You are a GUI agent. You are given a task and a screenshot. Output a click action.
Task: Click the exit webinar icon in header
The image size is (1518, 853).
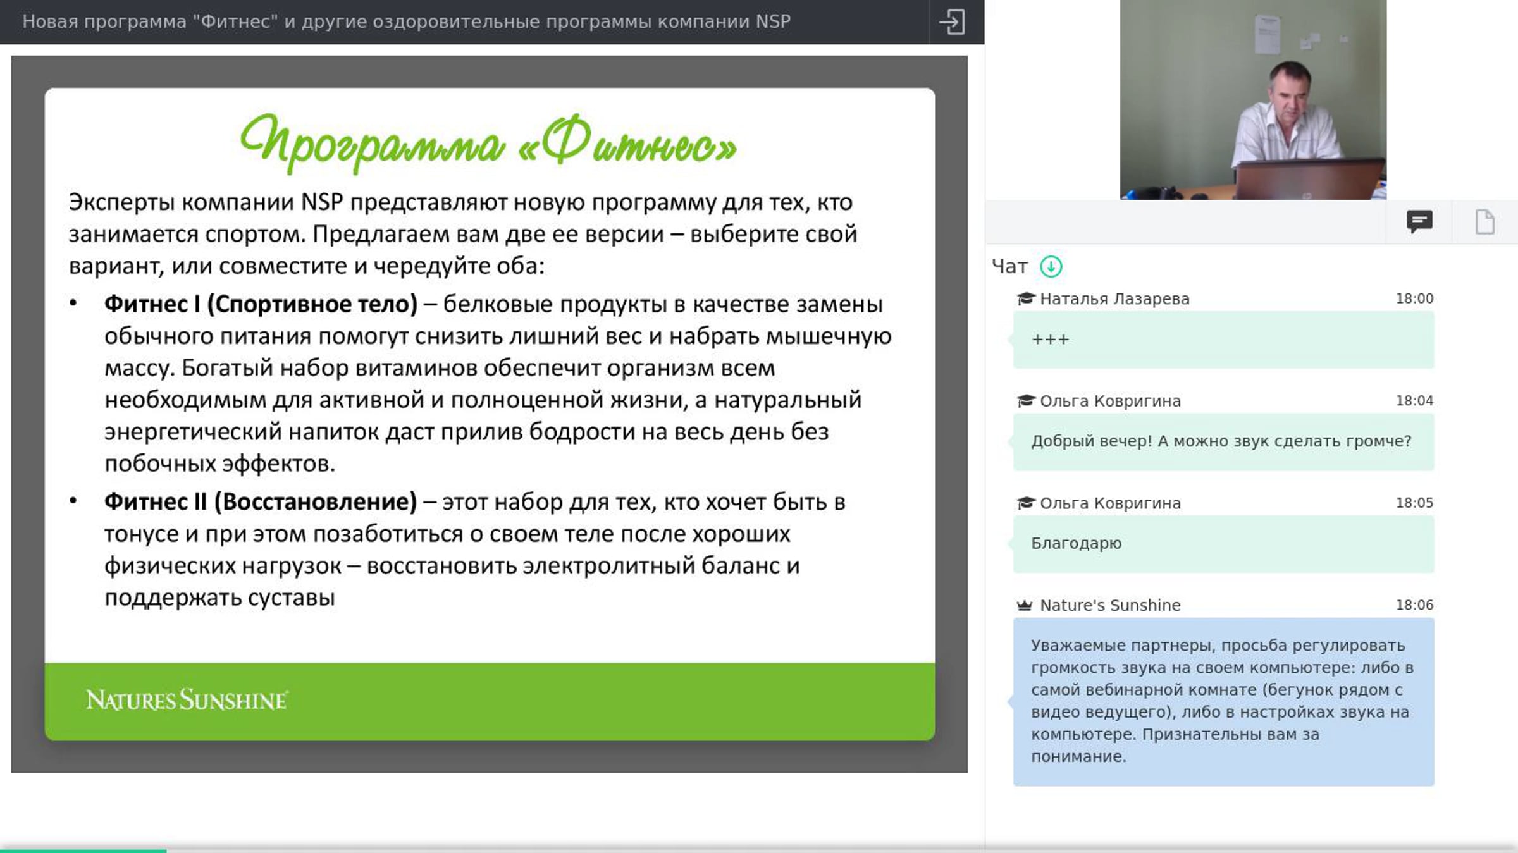point(952,22)
